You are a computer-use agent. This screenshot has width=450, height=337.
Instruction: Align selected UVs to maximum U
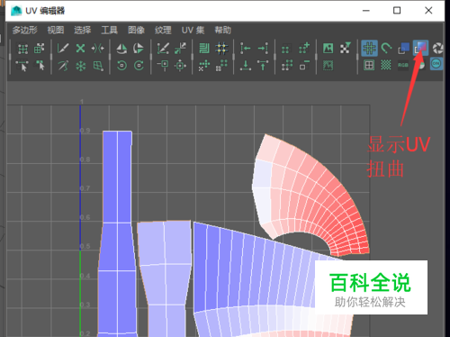tap(263, 49)
